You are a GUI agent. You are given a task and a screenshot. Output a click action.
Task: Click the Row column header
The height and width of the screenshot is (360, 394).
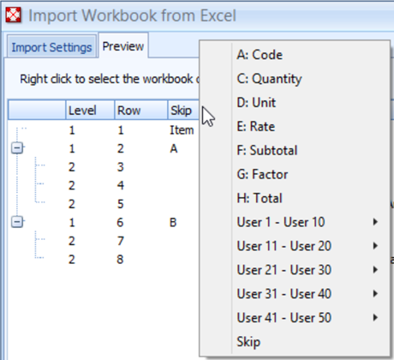click(x=141, y=110)
